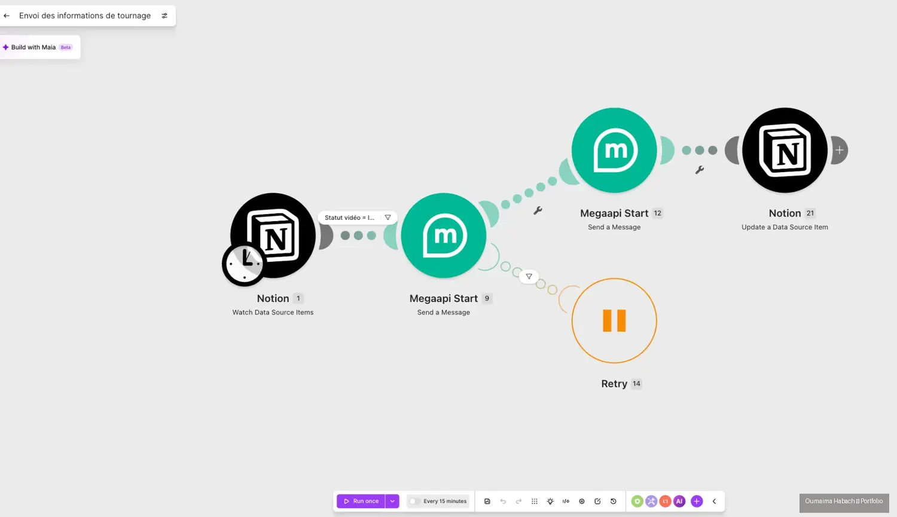Click the module number badge 21
Image resolution: width=897 pixels, height=517 pixels.
coord(810,213)
